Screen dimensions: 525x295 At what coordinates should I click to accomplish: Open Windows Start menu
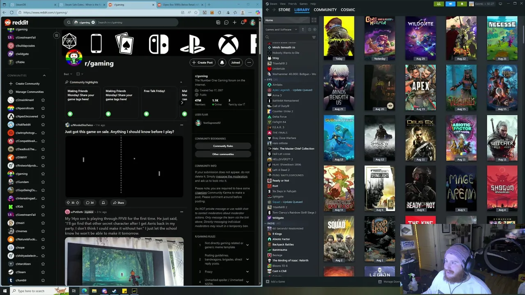coord(5,291)
